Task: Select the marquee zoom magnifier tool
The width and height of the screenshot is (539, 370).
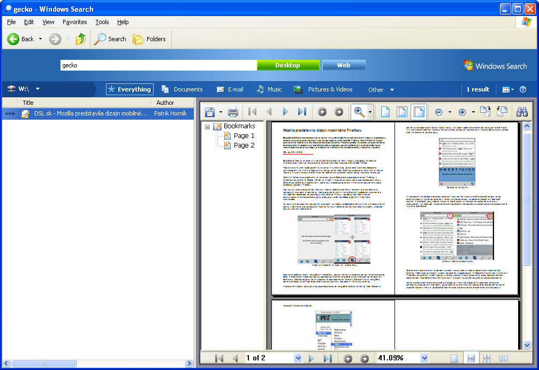Action: point(359,112)
